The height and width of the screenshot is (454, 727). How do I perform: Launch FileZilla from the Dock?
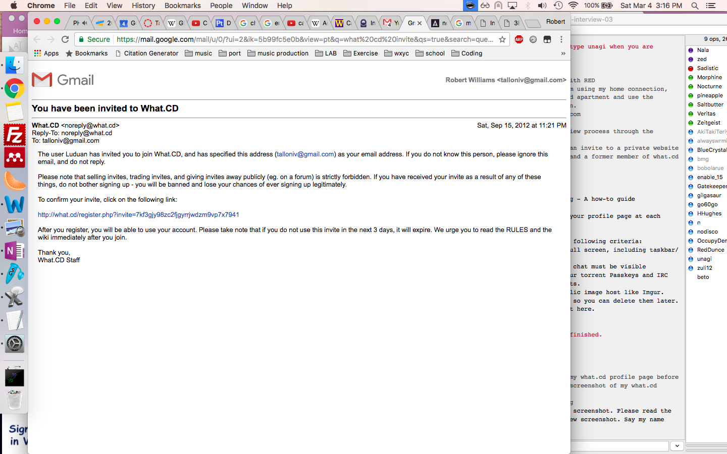[x=15, y=135]
